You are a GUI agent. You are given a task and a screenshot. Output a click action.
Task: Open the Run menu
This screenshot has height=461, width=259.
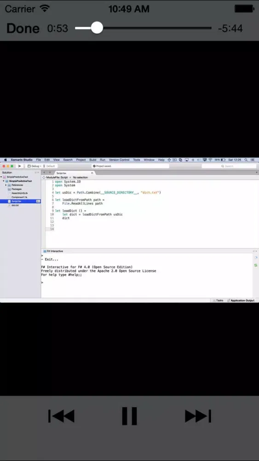103,160
